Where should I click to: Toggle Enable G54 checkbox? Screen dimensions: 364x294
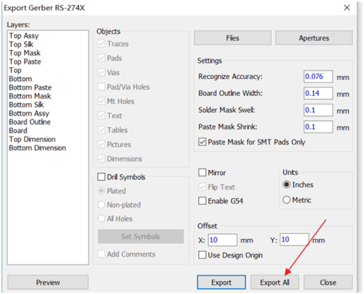click(x=202, y=201)
